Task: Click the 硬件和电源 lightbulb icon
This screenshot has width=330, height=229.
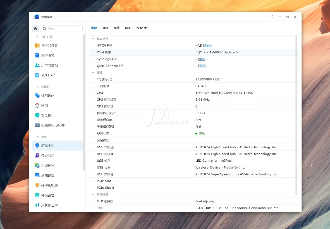Action: click(x=37, y=185)
